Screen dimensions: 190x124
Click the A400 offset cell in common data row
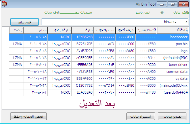coord(146,72)
